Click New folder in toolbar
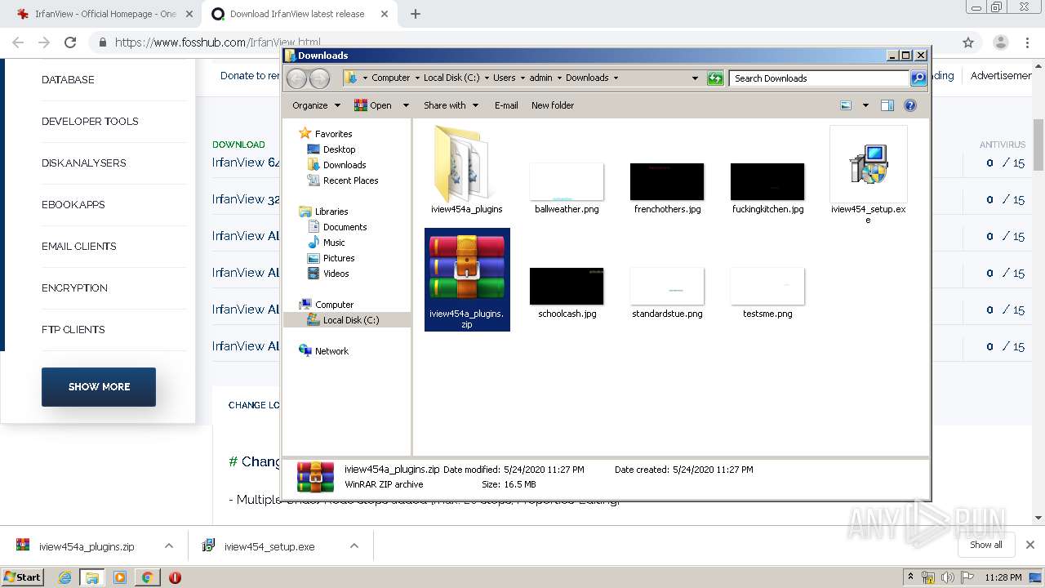The image size is (1045, 588). [553, 105]
